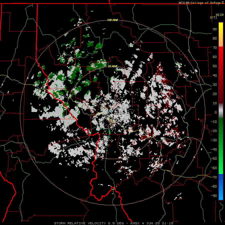
Task: Click the 10 value on the velocity scale
Action: coord(215,103)
